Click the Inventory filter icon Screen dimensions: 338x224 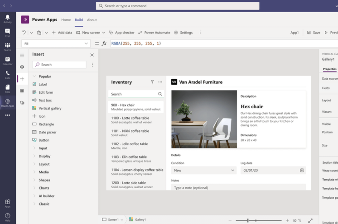coord(152,82)
